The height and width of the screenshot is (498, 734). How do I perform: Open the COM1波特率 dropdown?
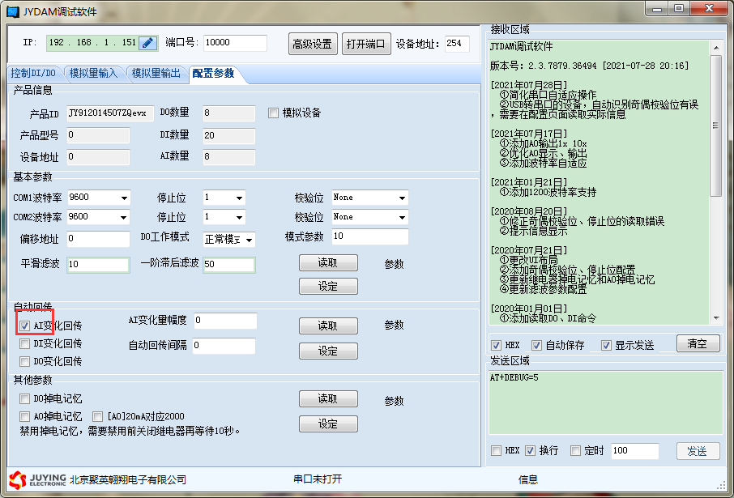click(x=124, y=198)
